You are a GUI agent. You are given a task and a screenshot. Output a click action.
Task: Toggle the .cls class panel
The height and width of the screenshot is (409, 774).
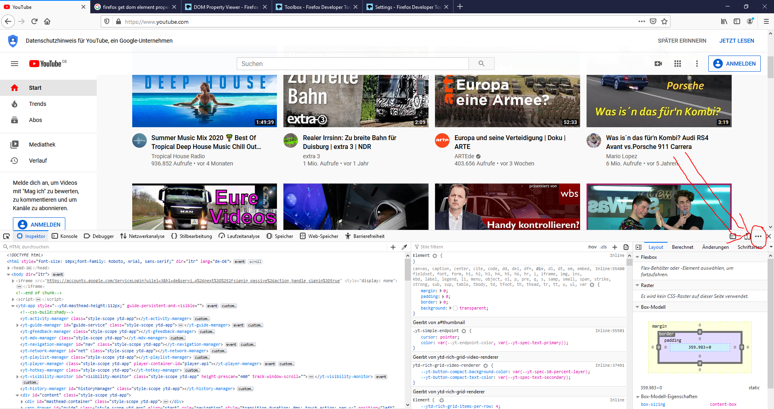pyautogui.click(x=603, y=247)
